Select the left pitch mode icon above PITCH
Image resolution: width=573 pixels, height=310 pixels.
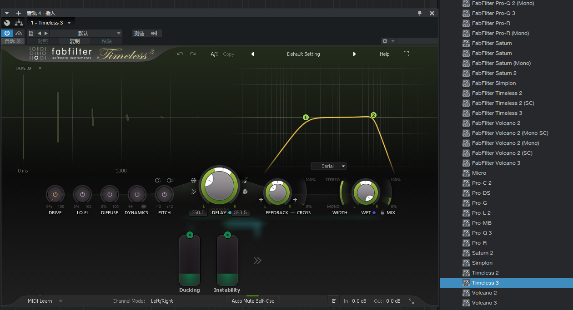tap(158, 181)
